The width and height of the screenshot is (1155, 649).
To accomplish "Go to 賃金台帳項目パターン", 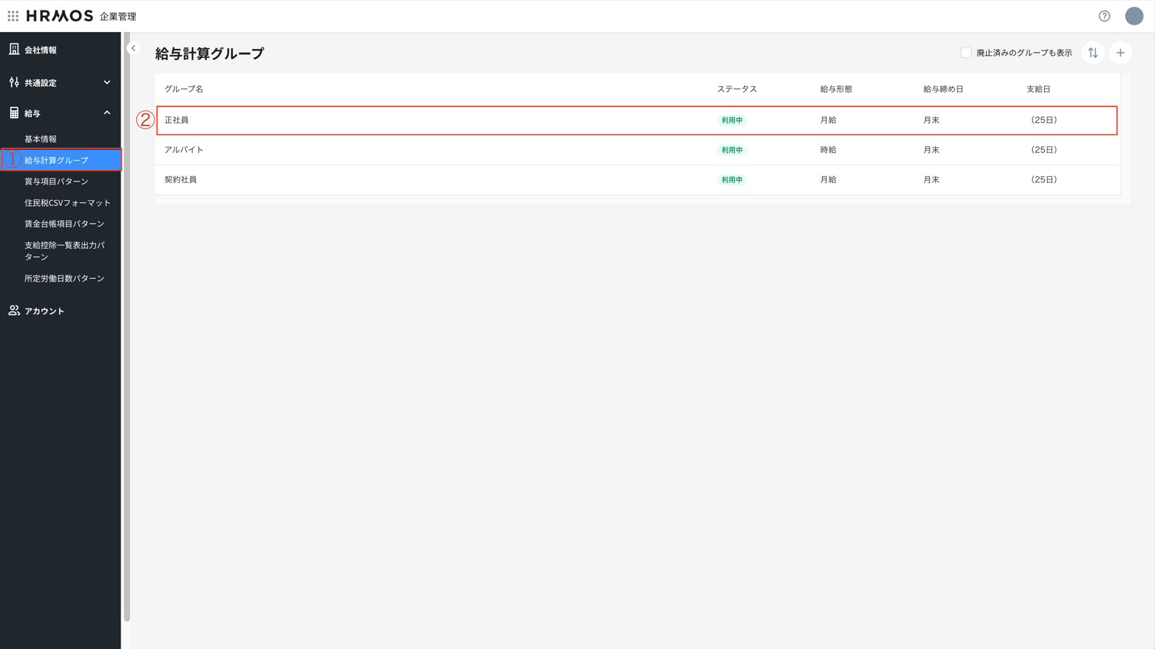I will tap(64, 224).
